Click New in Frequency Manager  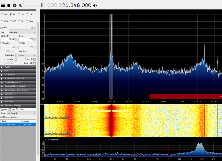click(x=4, y=109)
